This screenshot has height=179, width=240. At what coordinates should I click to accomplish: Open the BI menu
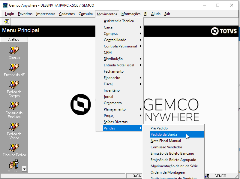[x=145, y=14]
